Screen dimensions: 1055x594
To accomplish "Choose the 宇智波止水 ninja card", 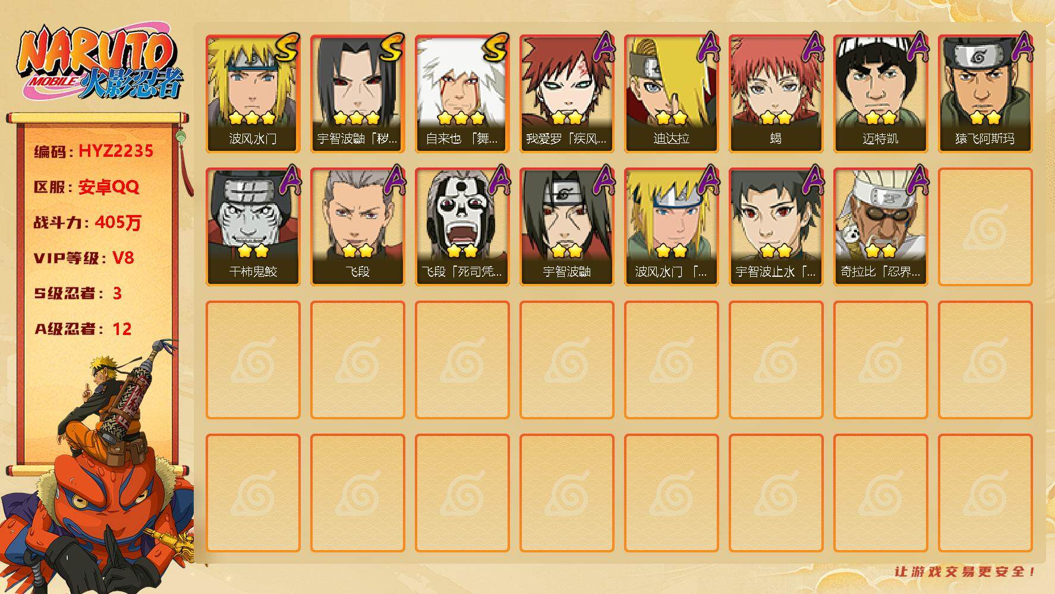I will click(776, 227).
